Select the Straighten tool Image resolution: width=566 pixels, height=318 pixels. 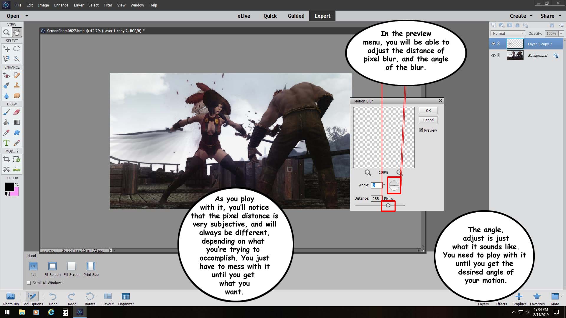(x=17, y=169)
